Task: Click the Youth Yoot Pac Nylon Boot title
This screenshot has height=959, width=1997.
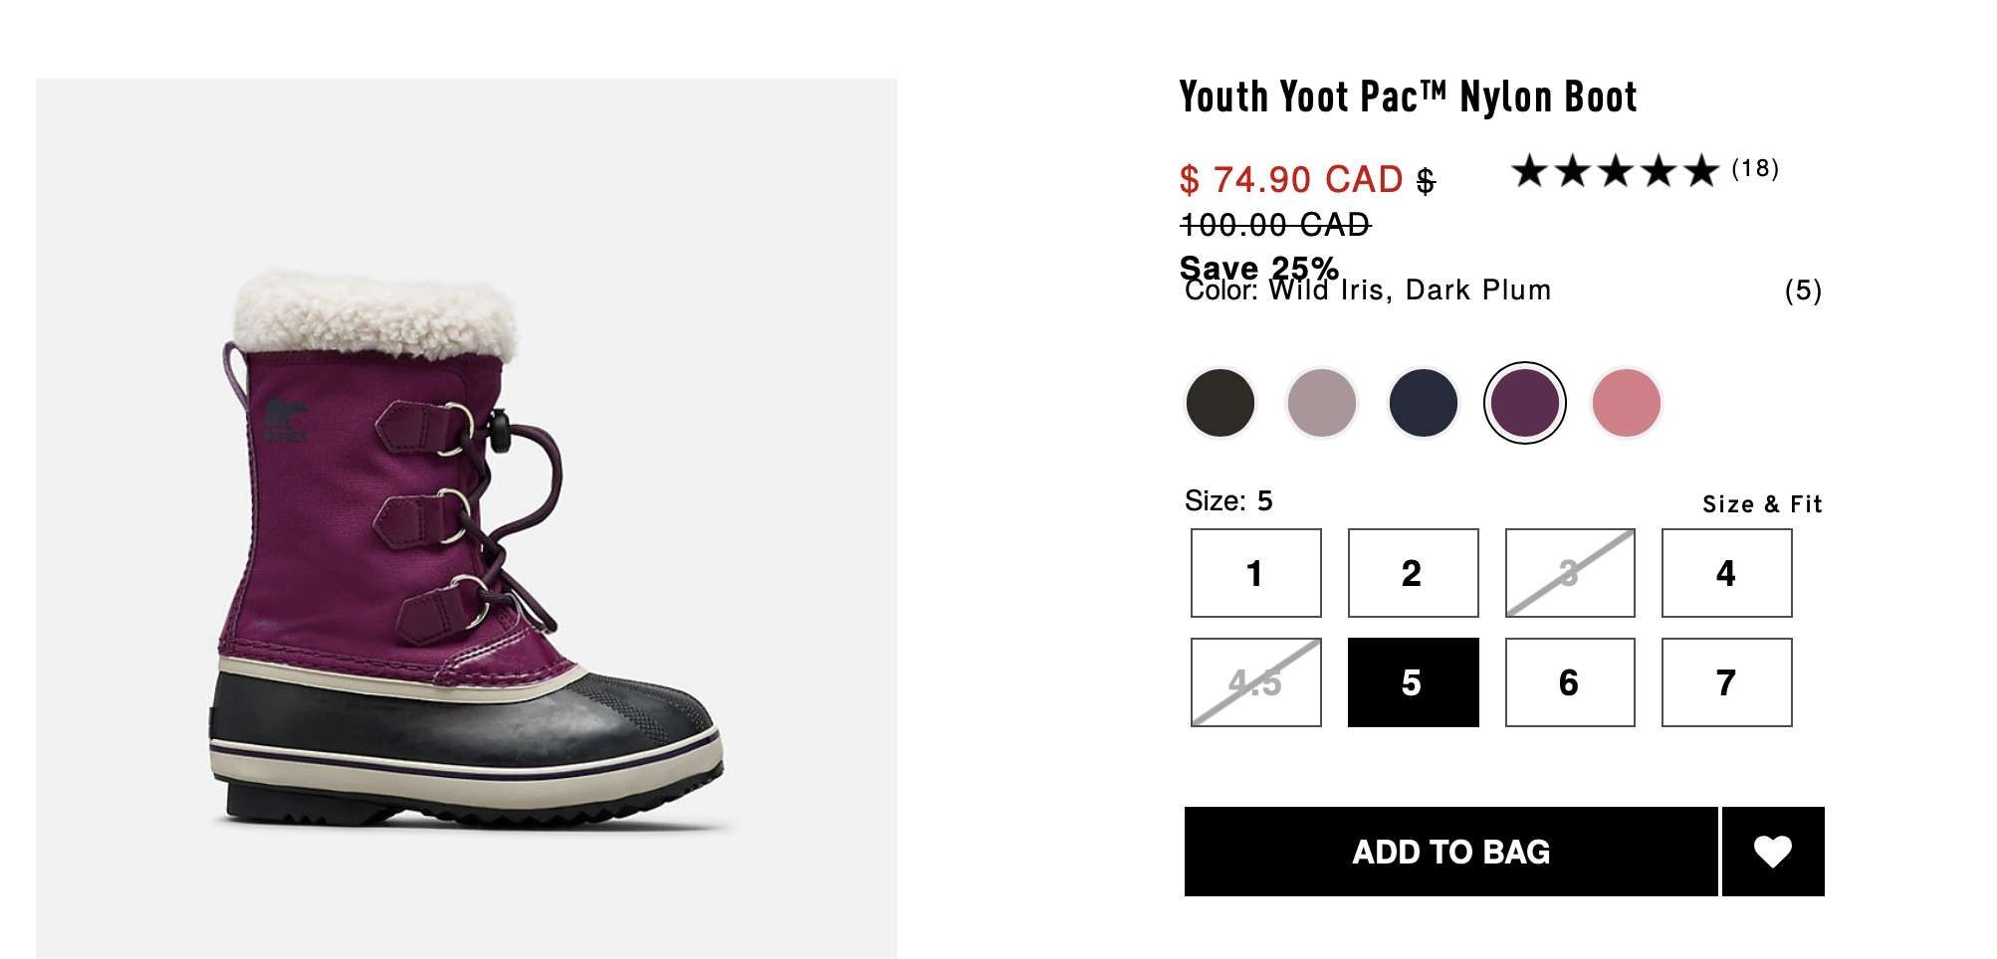Action: 1407,97
